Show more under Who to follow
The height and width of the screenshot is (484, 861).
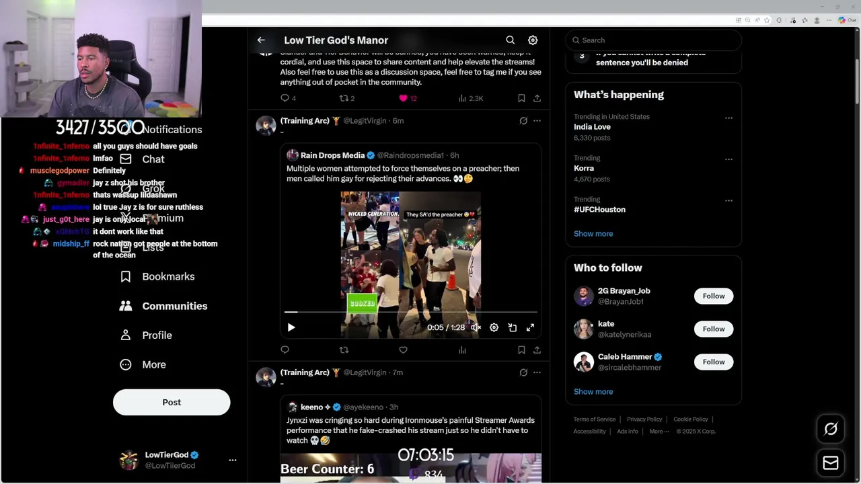(593, 392)
